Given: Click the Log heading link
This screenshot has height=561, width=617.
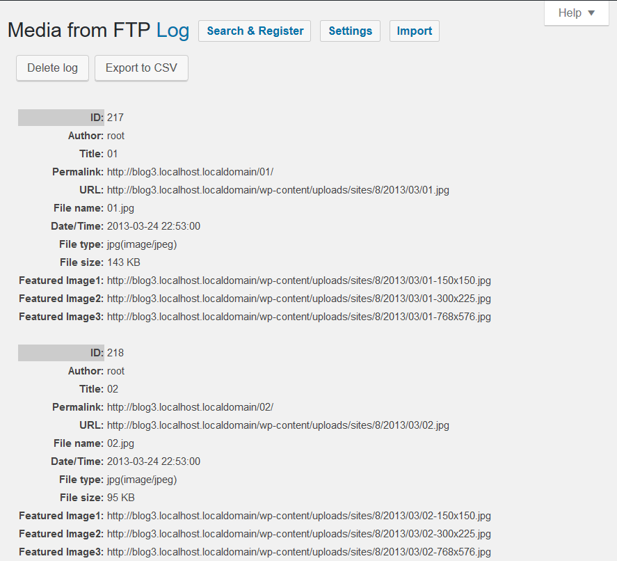Looking at the screenshot, I should (x=173, y=31).
